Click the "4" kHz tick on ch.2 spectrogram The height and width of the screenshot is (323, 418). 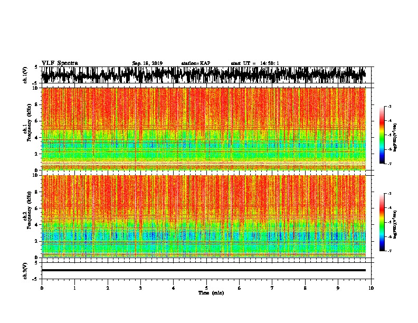[37, 225]
